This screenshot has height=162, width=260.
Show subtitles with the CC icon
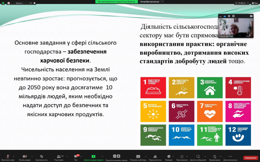[138, 156]
